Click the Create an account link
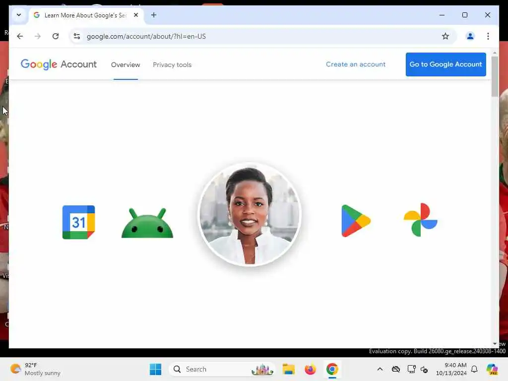 tap(355, 64)
